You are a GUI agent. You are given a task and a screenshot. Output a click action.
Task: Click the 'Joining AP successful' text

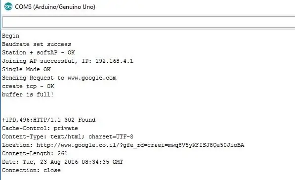[38, 61]
